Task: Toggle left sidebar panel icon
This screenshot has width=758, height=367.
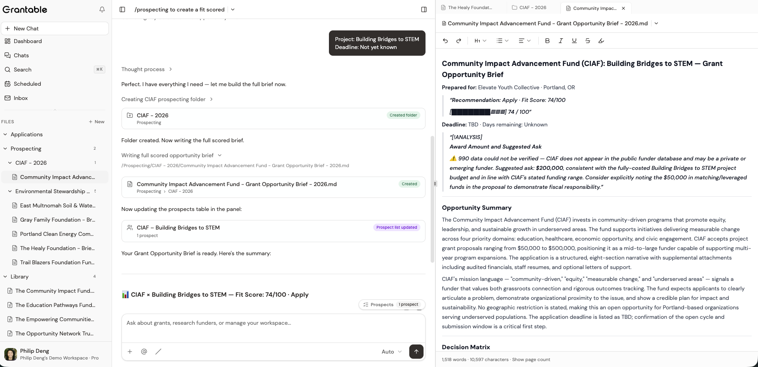Action: [x=122, y=9]
